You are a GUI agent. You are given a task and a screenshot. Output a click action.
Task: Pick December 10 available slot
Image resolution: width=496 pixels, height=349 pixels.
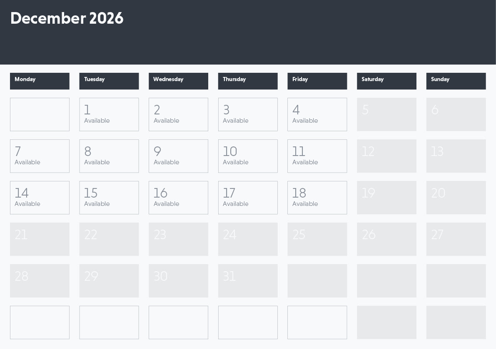248,156
